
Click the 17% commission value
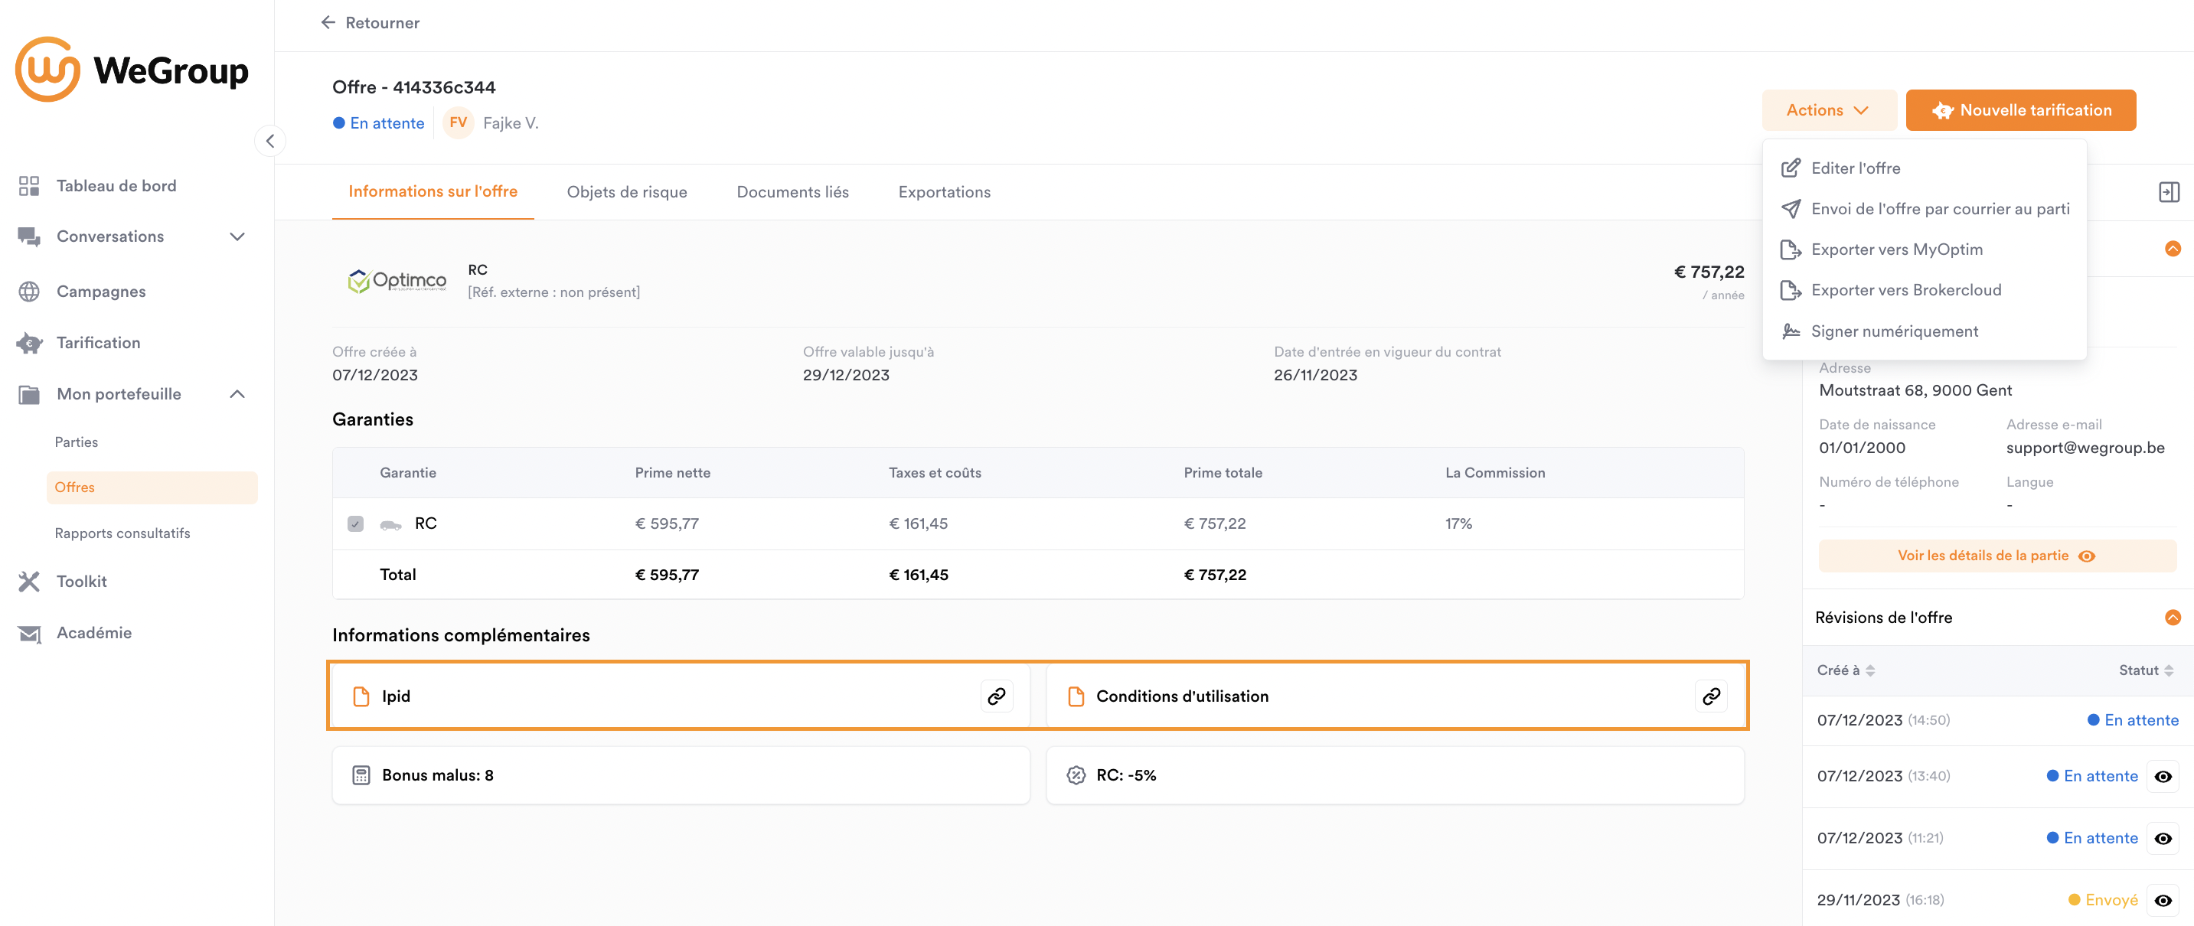tap(1458, 523)
